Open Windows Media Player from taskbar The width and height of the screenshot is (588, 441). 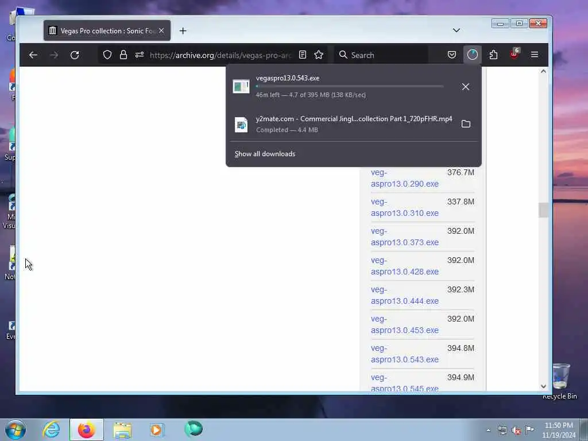[x=157, y=430]
